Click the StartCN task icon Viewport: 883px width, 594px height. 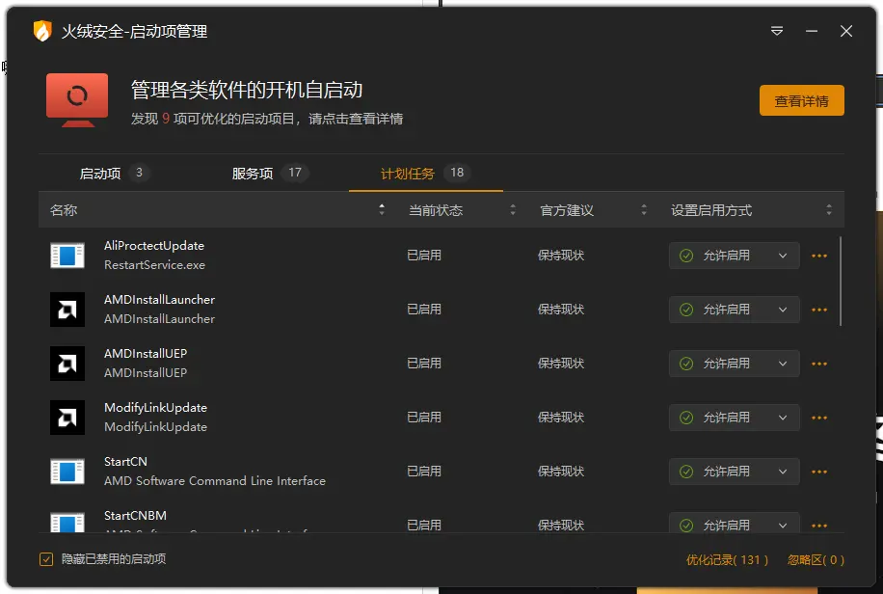click(x=67, y=472)
